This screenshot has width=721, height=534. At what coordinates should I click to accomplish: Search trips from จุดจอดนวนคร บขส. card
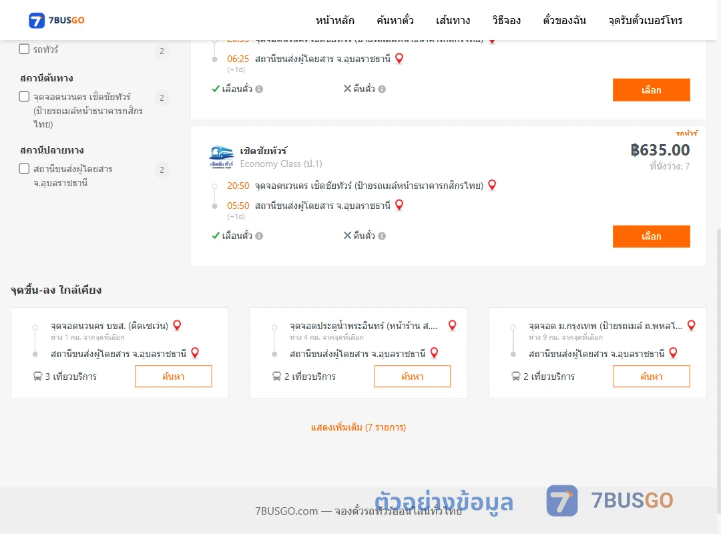pyautogui.click(x=174, y=376)
